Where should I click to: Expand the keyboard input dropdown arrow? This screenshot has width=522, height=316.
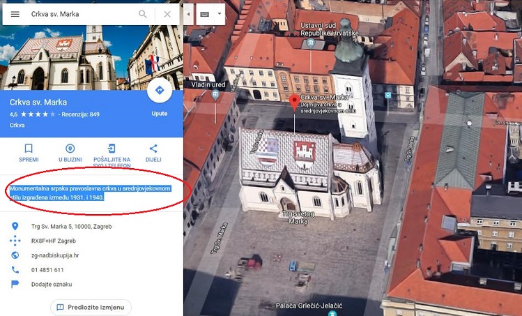click(220, 14)
